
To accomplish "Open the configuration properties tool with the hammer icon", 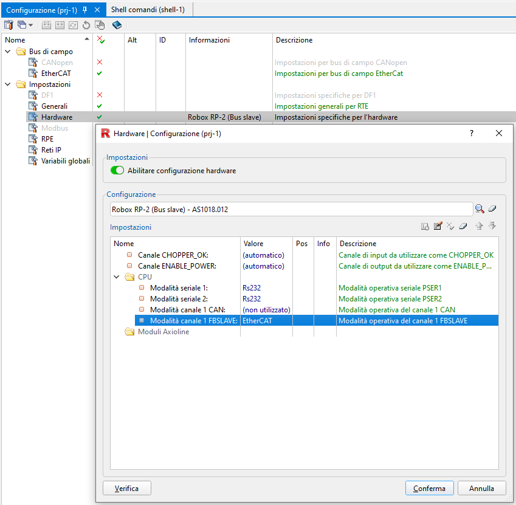I will click(x=9, y=25).
